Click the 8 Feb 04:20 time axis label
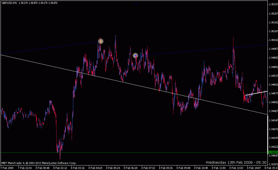 coord(95,168)
